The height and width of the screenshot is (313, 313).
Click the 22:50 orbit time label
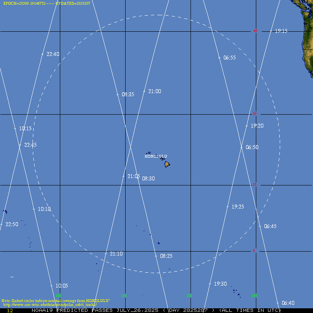[12, 225]
